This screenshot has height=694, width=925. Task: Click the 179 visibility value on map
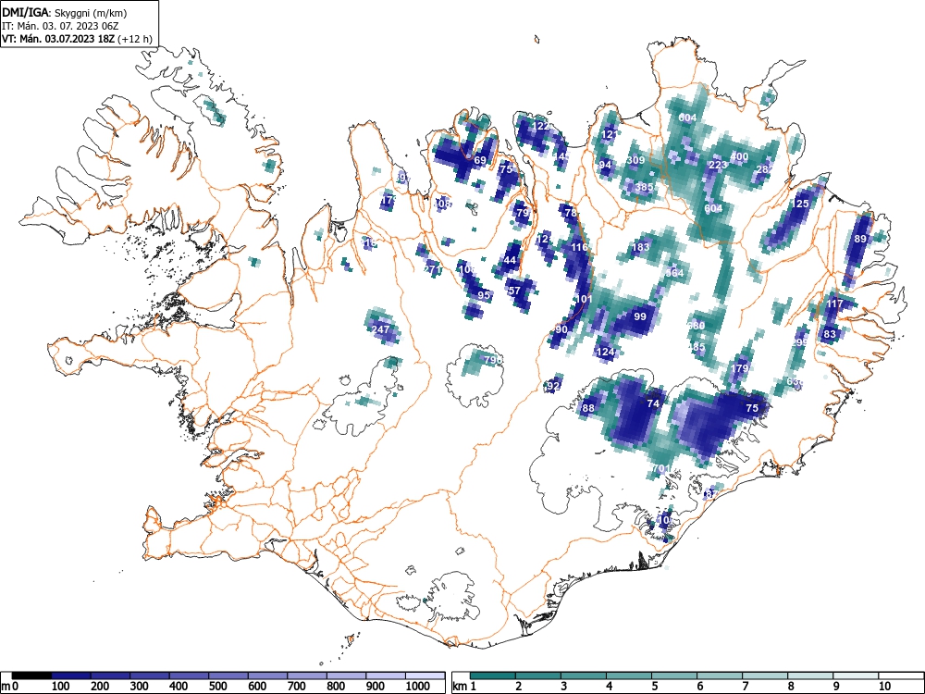click(739, 368)
